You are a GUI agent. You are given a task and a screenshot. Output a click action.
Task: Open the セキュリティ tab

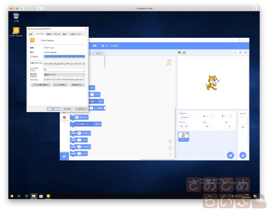(57, 34)
